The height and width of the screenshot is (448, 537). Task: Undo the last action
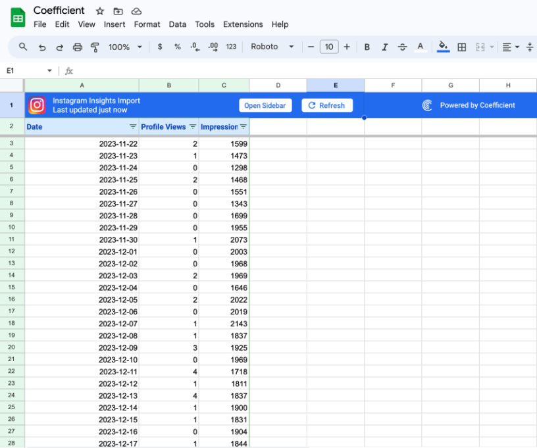pyautogui.click(x=41, y=47)
